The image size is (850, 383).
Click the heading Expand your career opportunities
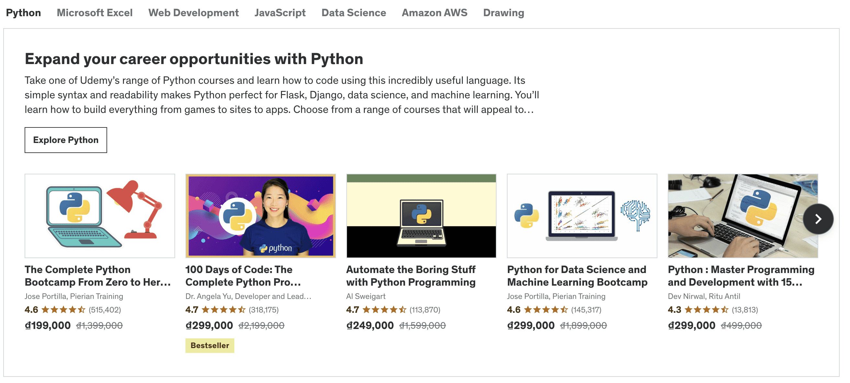[x=194, y=59]
